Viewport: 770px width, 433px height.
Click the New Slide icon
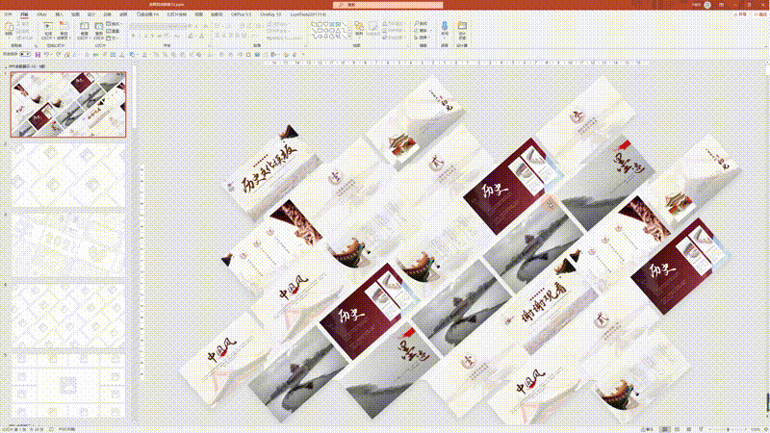[x=84, y=27]
